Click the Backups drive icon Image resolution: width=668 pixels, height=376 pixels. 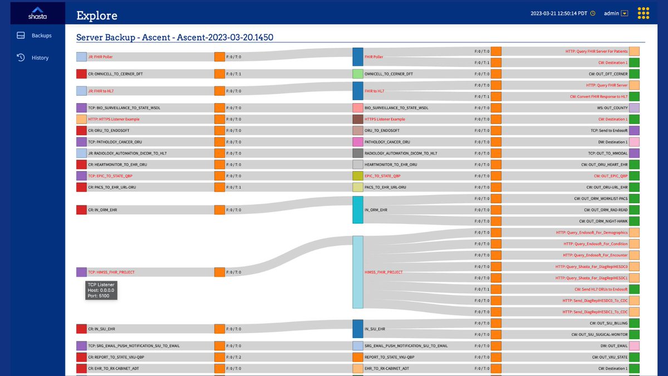click(x=21, y=36)
